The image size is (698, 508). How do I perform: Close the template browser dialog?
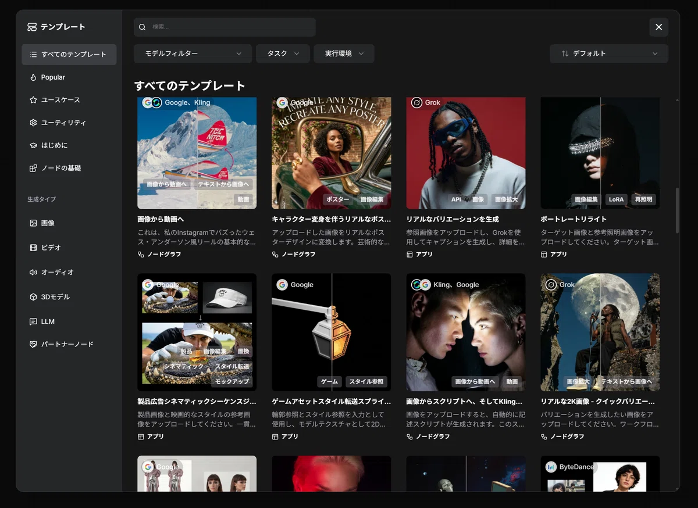point(659,27)
